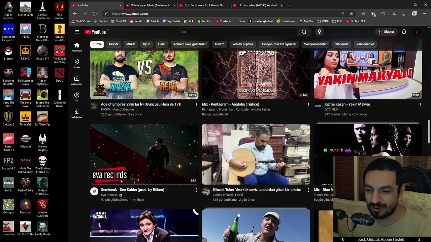Image resolution: width=431 pixels, height=242 pixels.
Task: Select the İzlenenler filter chip
Action: pos(341,44)
